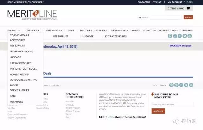Open About Us footer link
This screenshot has width=203, height=130.
tap(69, 101)
